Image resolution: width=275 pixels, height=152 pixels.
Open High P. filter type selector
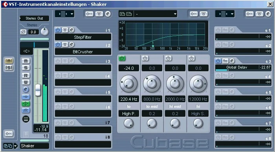coord(129,114)
